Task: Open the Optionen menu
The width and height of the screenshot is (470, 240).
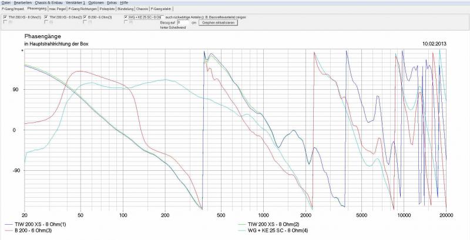Action: pyautogui.click(x=96, y=3)
